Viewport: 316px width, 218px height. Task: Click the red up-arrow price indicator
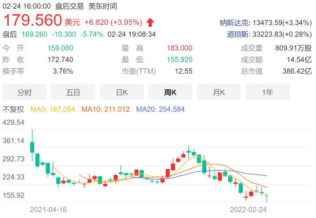pos(150,22)
